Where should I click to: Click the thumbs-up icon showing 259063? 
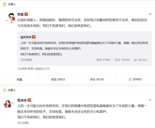(x=131, y=79)
